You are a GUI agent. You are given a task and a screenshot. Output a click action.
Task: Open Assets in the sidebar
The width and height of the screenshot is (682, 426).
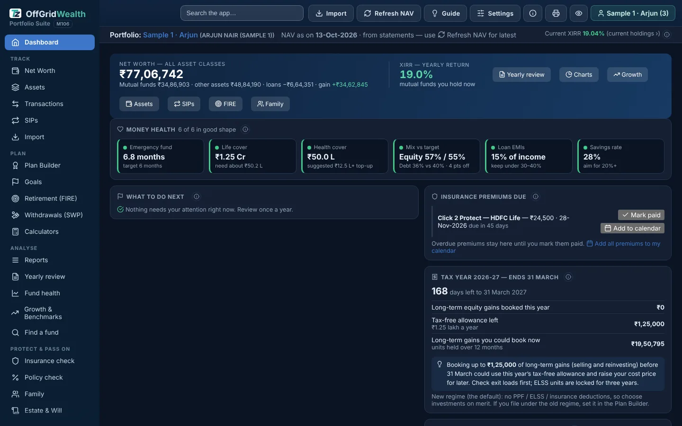click(x=50, y=87)
